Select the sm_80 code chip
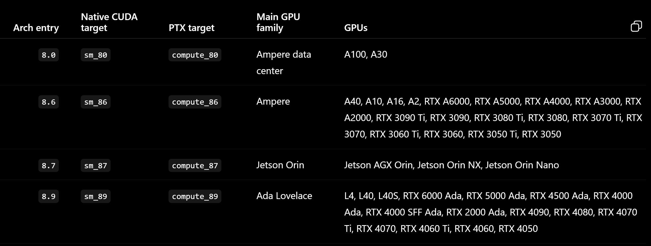Image resolution: width=651 pixels, height=246 pixels. click(96, 55)
